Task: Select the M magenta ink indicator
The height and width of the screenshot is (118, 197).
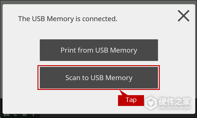Action: coord(24,115)
